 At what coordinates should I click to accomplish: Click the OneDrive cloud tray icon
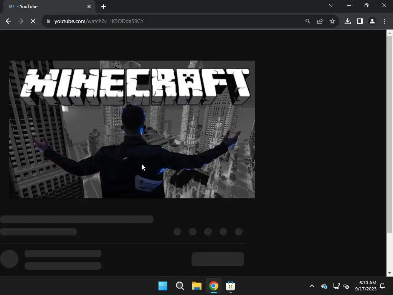tap(324, 286)
